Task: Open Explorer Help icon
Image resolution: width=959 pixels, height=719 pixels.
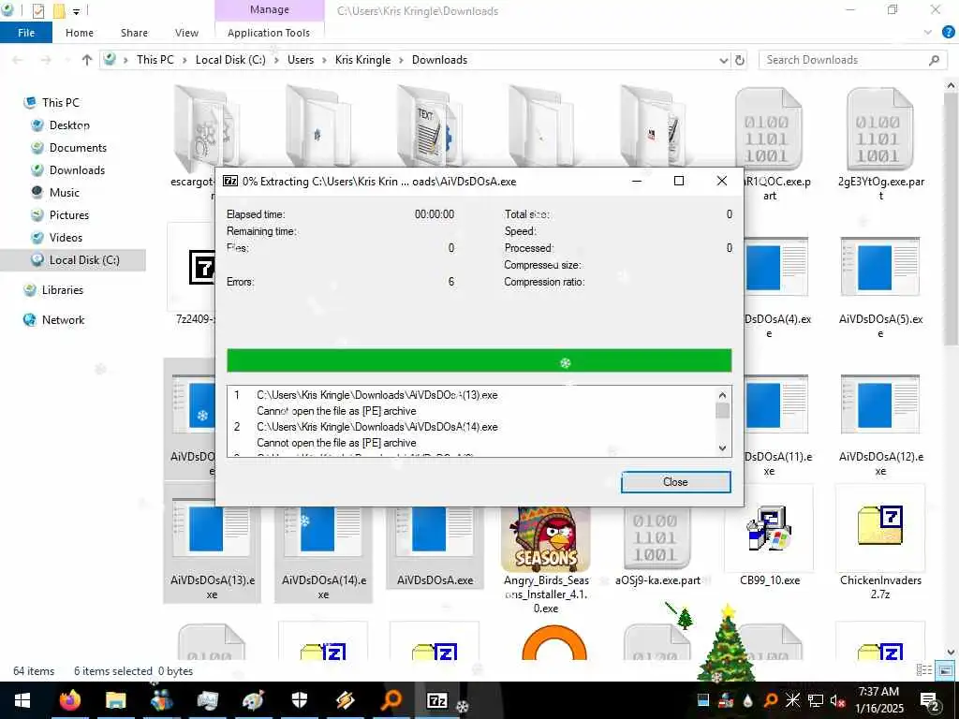Action: click(948, 33)
